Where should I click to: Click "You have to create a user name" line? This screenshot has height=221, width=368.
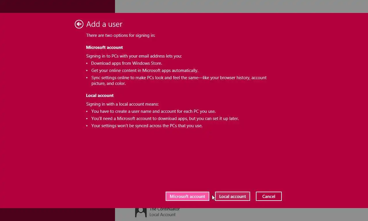[x=154, y=111]
